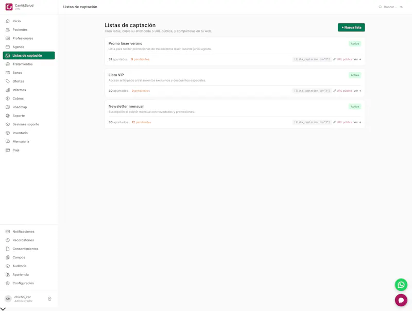
Task: Click Ver on Promo láser verano
Action: pos(357,59)
